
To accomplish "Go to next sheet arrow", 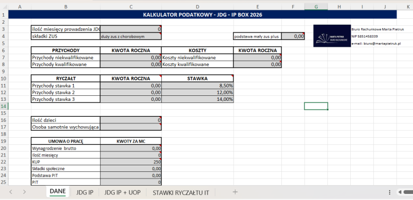I will [x=24, y=192].
